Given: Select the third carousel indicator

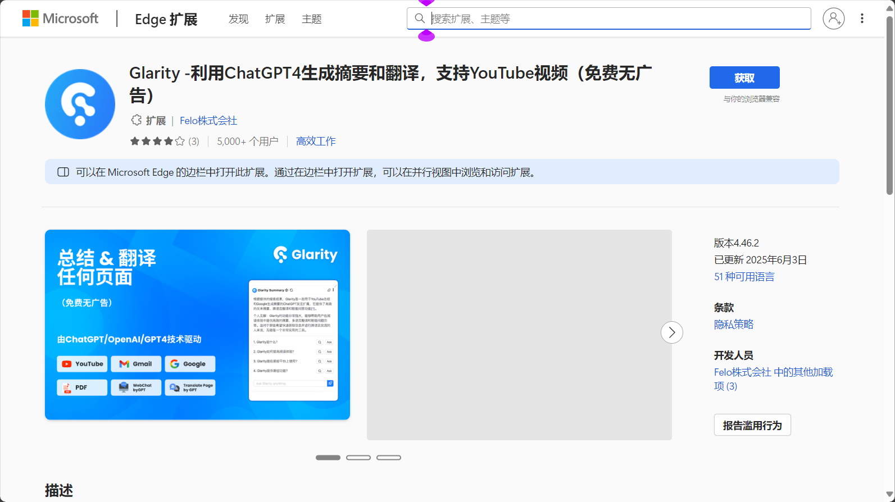Looking at the screenshot, I should point(389,458).
